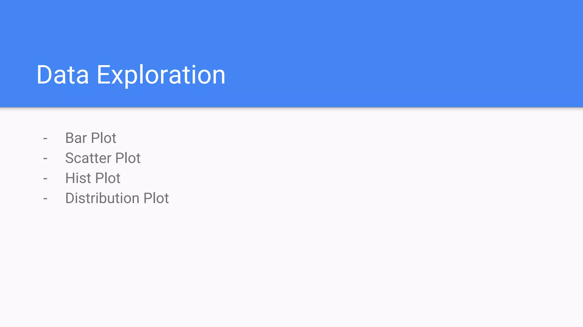The height and width of the screenshot is (327, 583).
Task: Click the word Hist in third bullet
Action: point(78,178)
